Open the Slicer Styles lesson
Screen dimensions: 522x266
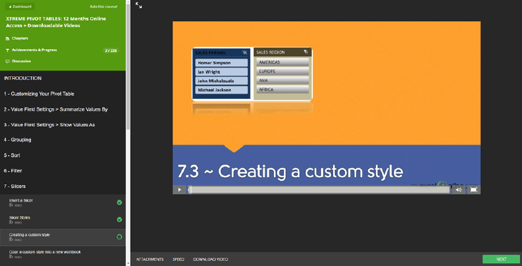pos(63,220)
